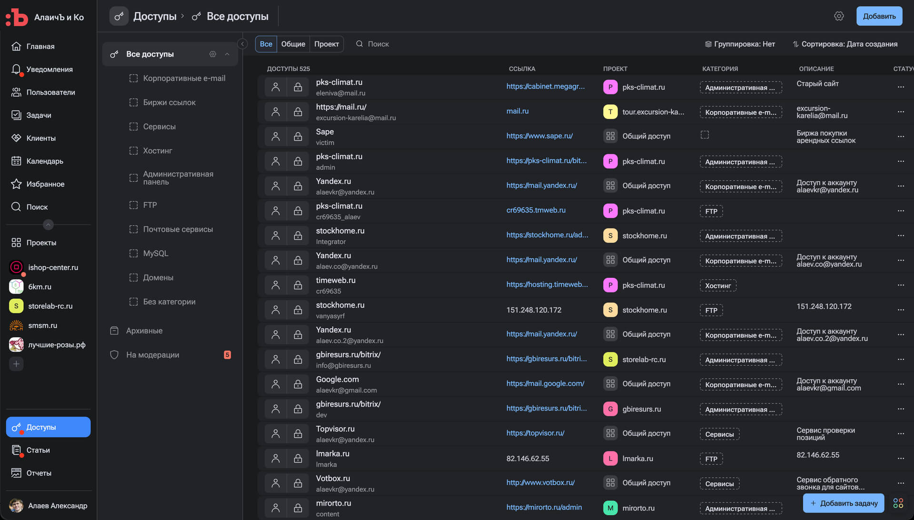Screen dimensions: 914x520
Task: Collapse the Все доступы tree chevron
Action: click(228, 54)
